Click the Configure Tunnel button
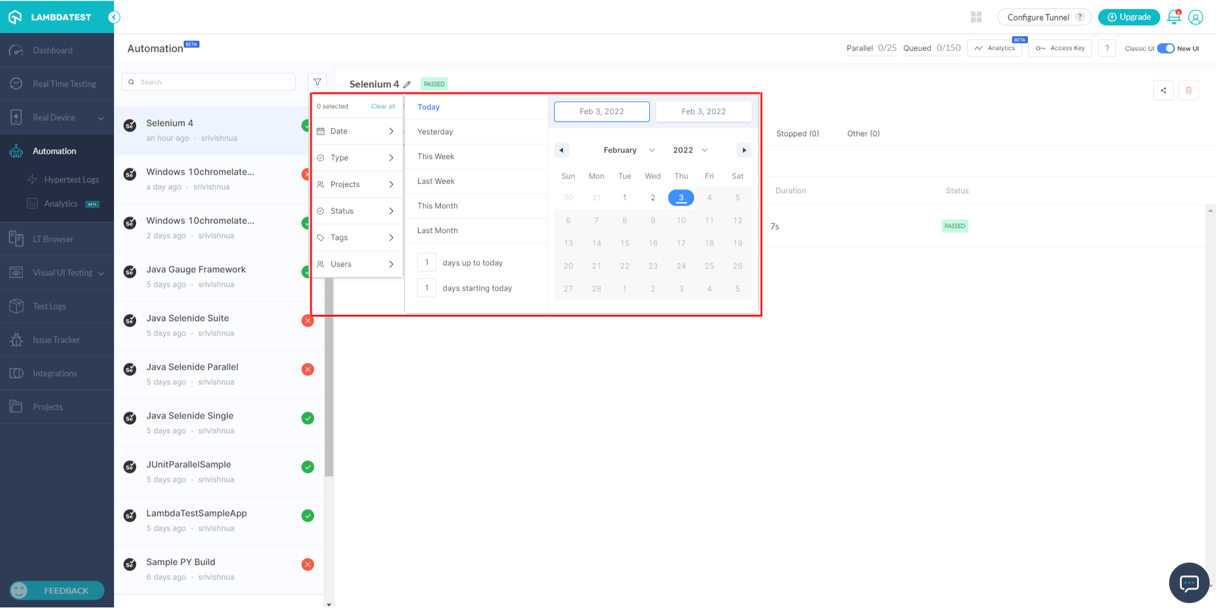This screenshot has width=1216, height=608. pos(1044,17)
